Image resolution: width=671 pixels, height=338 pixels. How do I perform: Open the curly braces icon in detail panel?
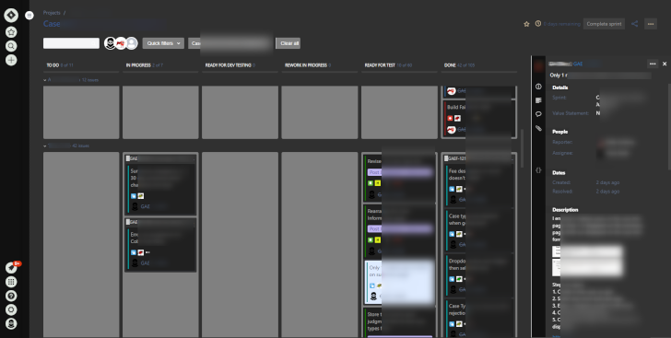[x=538, y=169]
